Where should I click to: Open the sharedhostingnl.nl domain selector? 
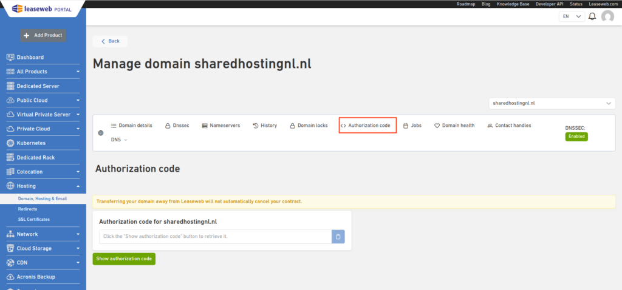pyautogui.click(x=552, y=103)
